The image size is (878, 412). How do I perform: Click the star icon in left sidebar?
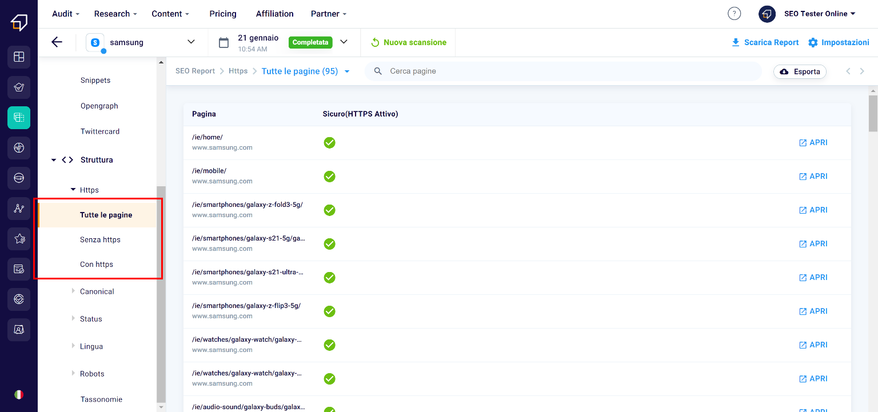tap(19, 239)
